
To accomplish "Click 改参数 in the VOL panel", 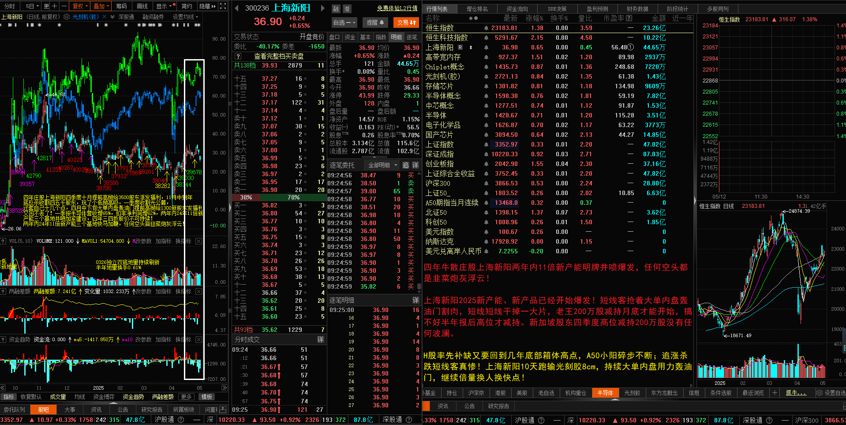I will click(x=143, y=241).
